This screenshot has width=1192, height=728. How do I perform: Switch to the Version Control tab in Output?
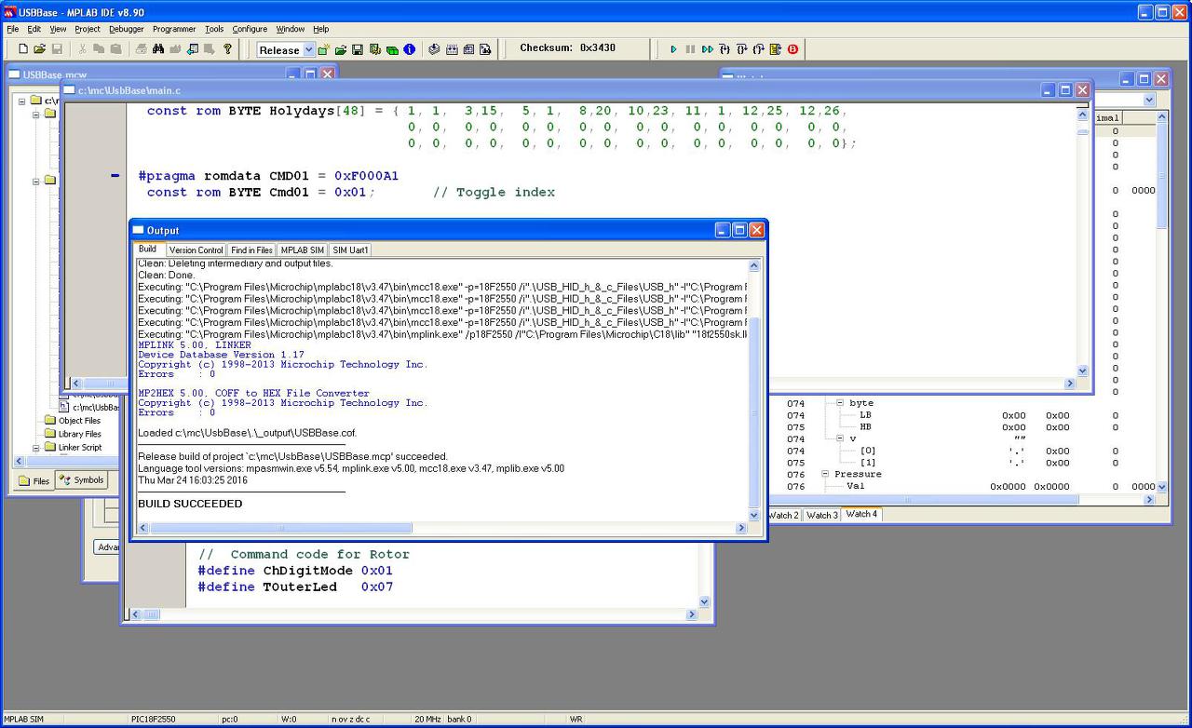(196, 249)
